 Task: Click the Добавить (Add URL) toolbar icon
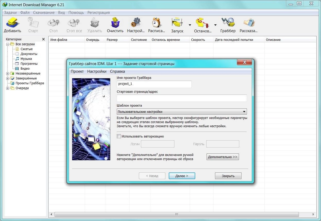click(x=12, y=23)
